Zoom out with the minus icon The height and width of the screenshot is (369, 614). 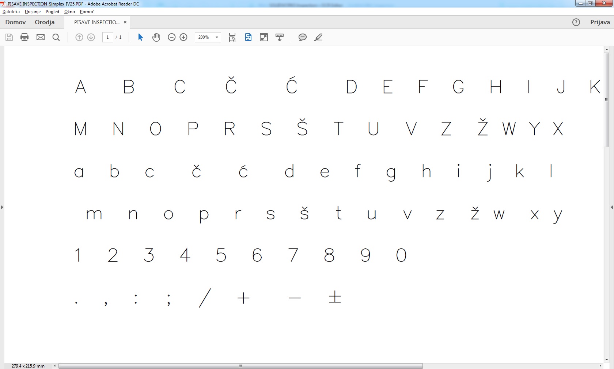coord(171,37)
